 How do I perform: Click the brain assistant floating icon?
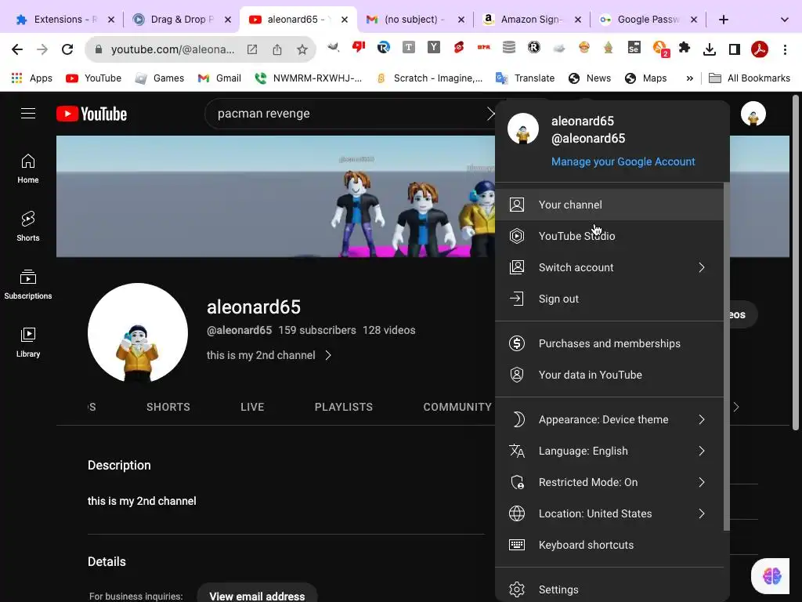click(x=771, y=576)
